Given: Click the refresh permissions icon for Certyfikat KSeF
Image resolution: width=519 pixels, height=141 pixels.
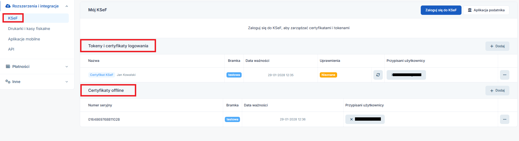Looking at the screenshot, I should [378, 75].
